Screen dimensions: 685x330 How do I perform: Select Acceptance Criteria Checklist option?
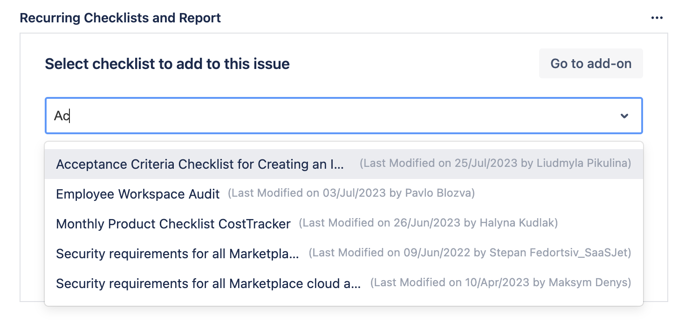pos(200,164)
